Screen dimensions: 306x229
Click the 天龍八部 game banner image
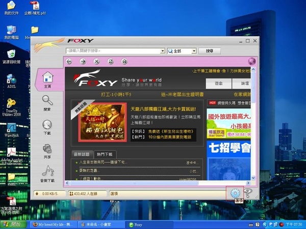103,122
